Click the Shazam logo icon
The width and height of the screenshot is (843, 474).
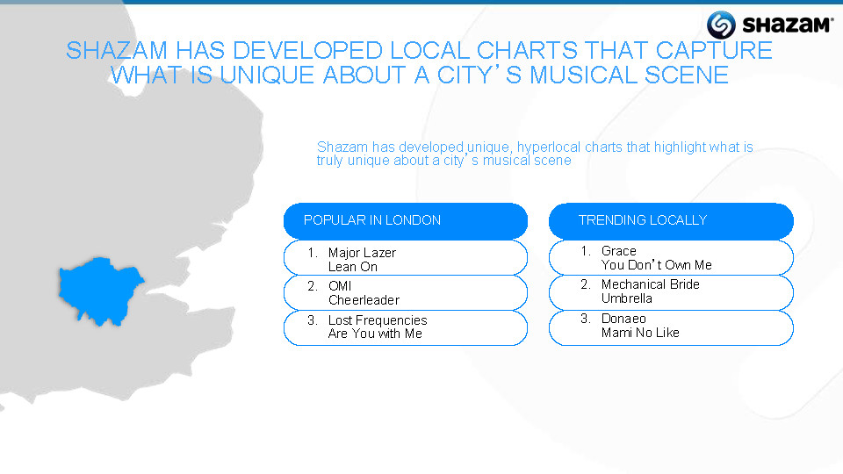click(x=720, y=25)
